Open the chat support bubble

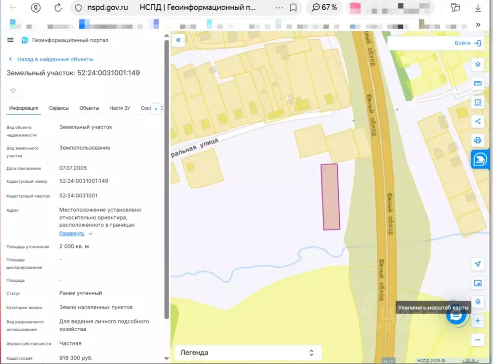(456, 315)
